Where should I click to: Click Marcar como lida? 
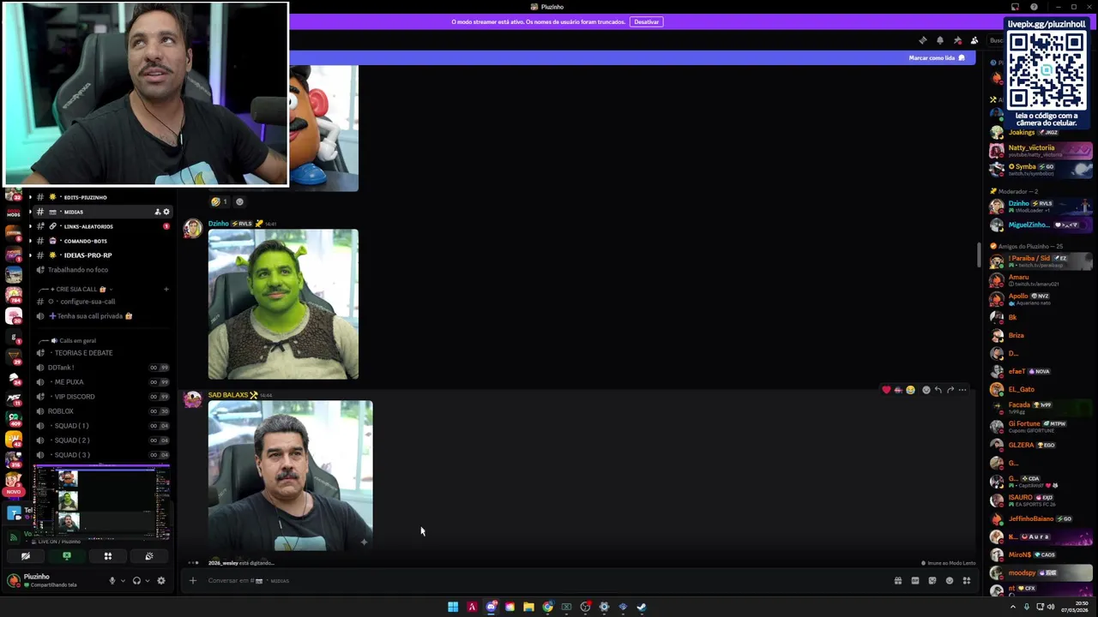[x=937, y=57]
